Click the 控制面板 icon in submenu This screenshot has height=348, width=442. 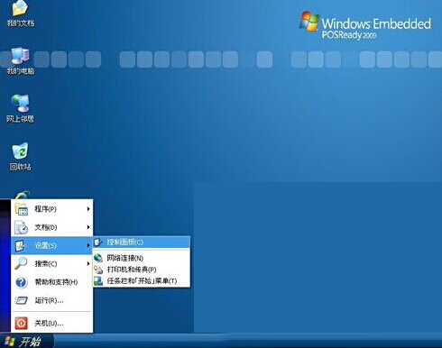[x=98, y=243]
